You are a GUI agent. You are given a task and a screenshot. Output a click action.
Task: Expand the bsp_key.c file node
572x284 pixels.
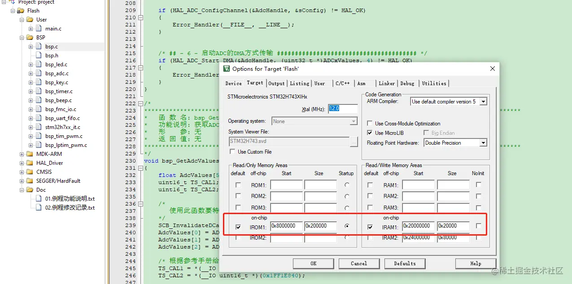click(x=31, y=82)
